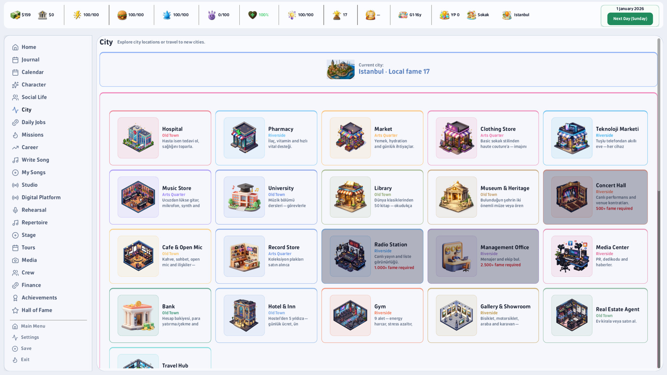Screen dimensions: 667x375
Task: Open the Market stall icon
Action: pos(350,138)
